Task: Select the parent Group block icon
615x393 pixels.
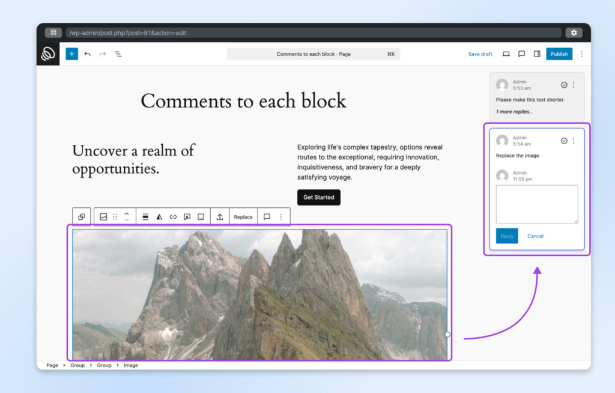Action: coord(82,216)
